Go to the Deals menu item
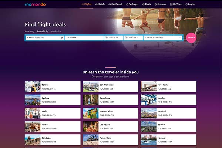This screenshot has height=148, width=222. (147, 4)
